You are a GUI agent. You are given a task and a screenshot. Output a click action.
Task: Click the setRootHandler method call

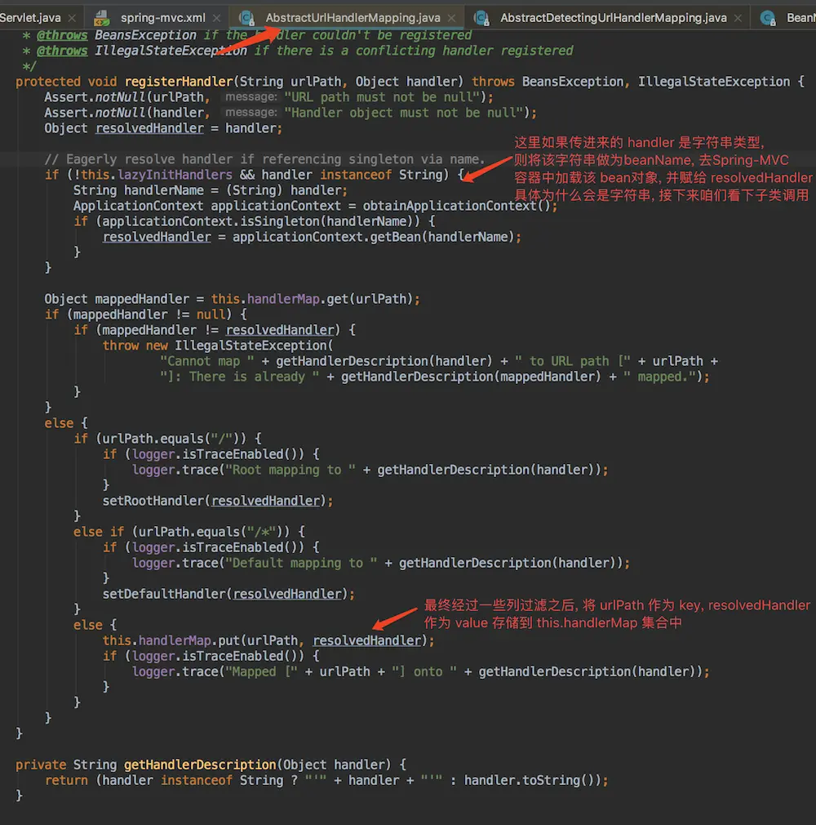point(153,501)
